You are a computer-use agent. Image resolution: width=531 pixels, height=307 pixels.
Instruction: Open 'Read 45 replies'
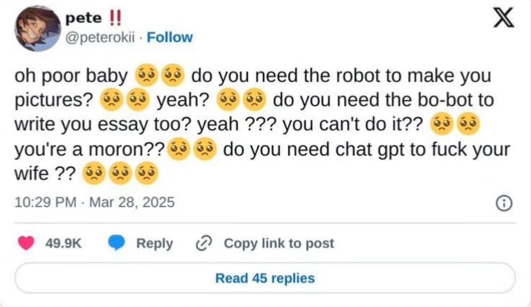click(265, 278)
